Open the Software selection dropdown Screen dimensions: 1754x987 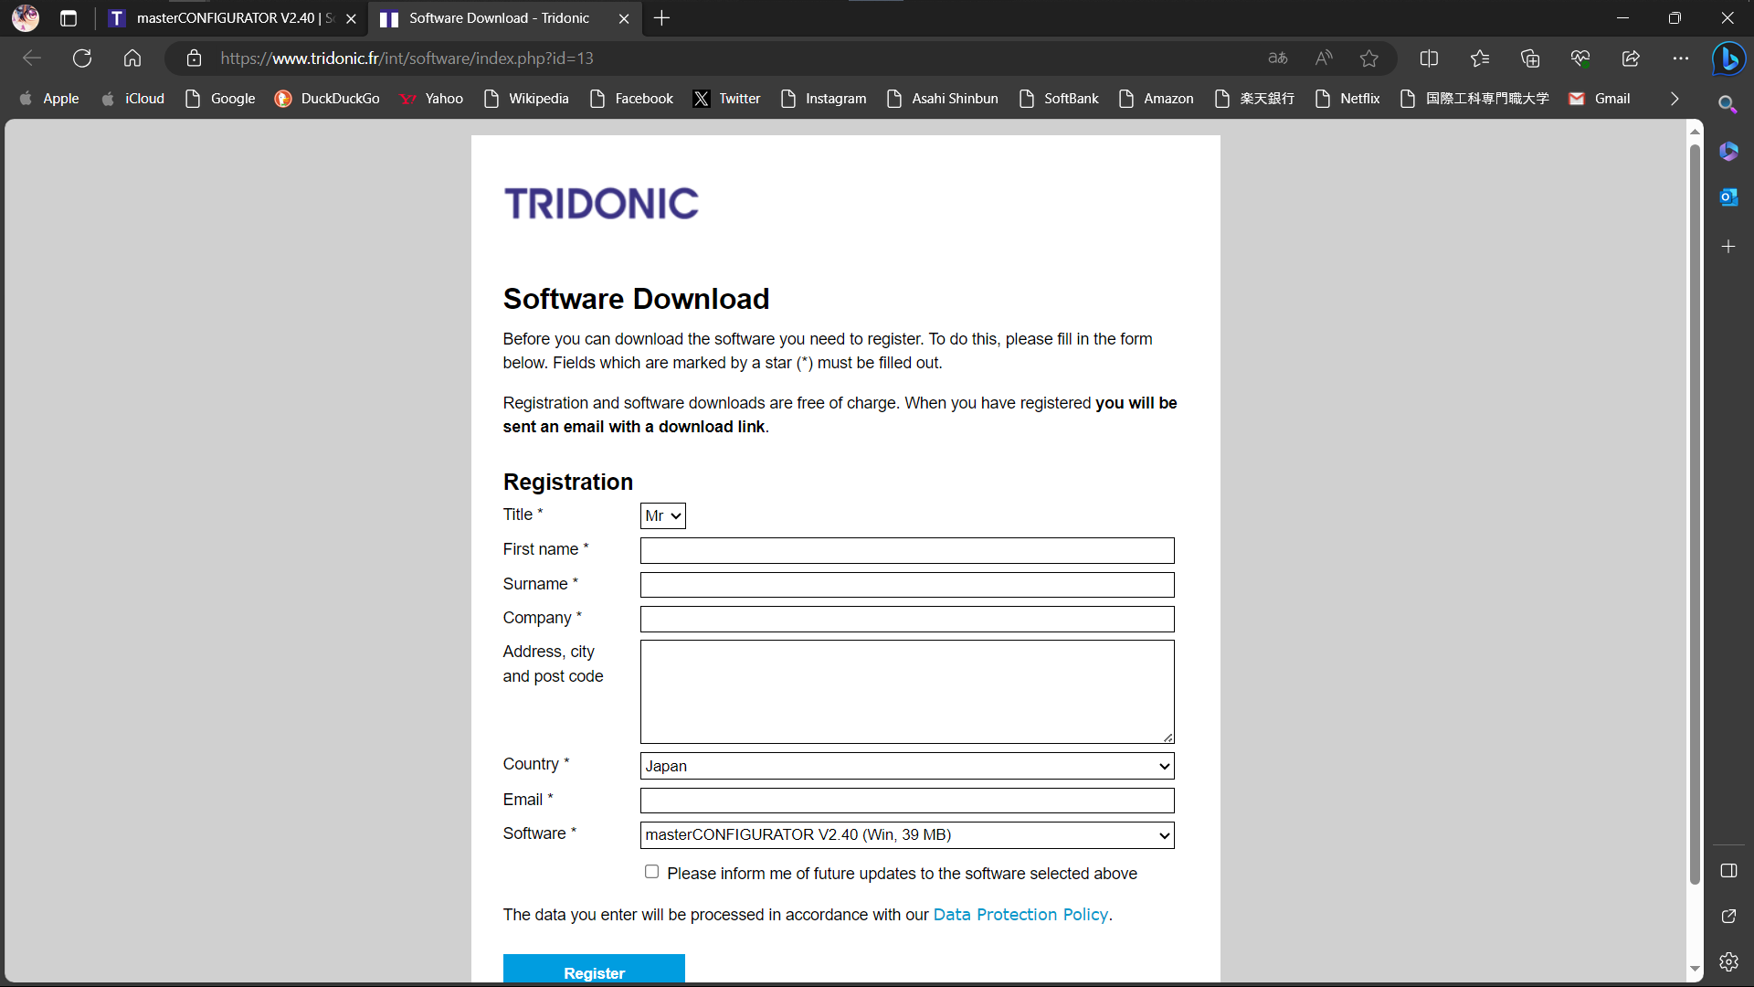[x=906, y=835]
